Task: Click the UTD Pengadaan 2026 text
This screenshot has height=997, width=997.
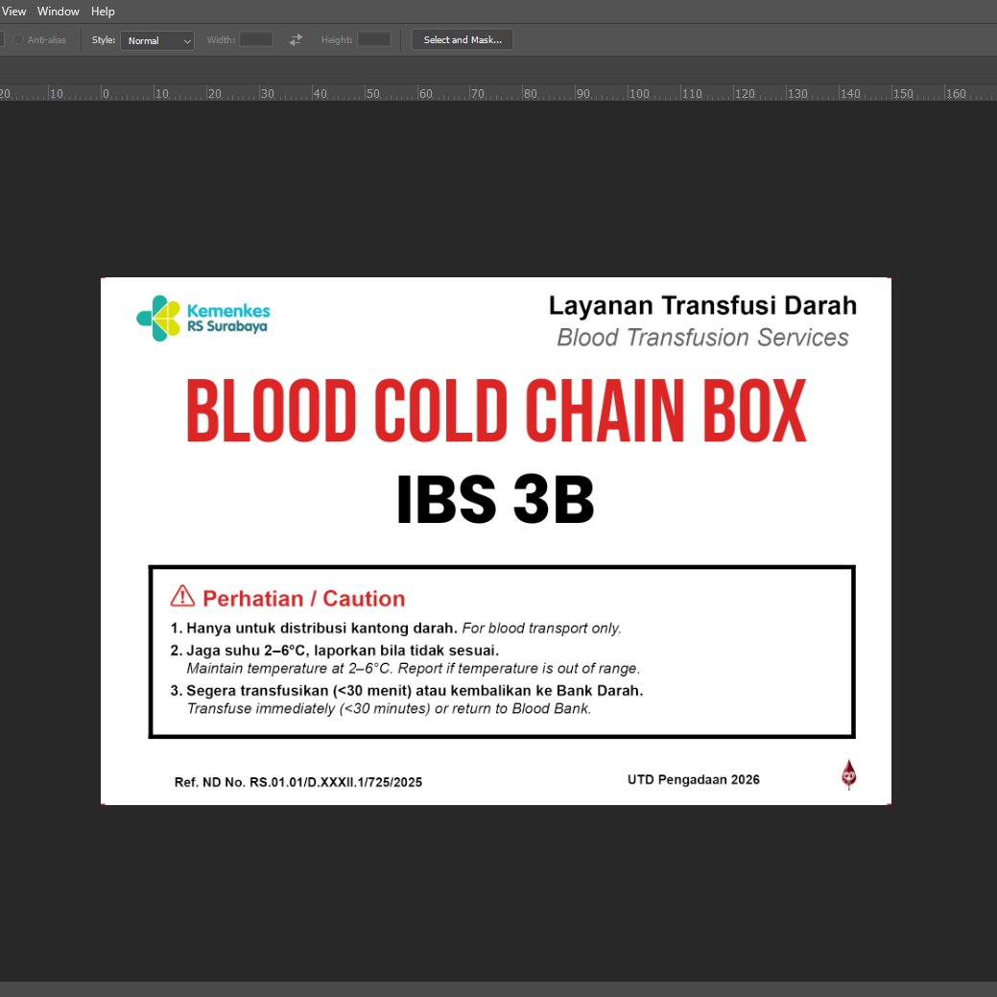Action: pos(693,780)
